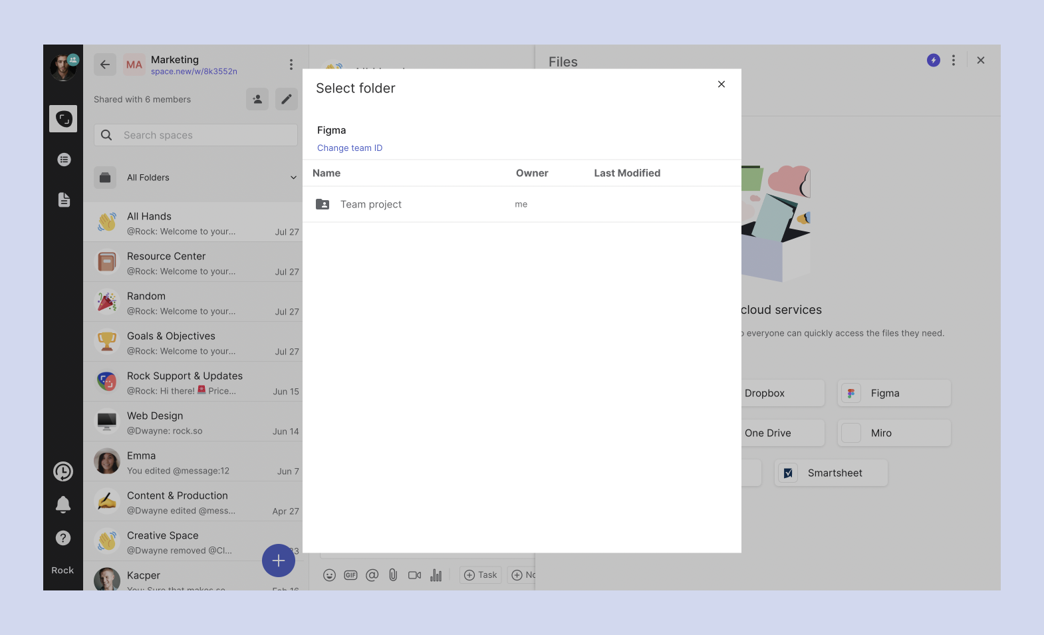Open the tasks list icon in sidebar
This screenshot has width=1044, height=635.
[x=64, y=160]
